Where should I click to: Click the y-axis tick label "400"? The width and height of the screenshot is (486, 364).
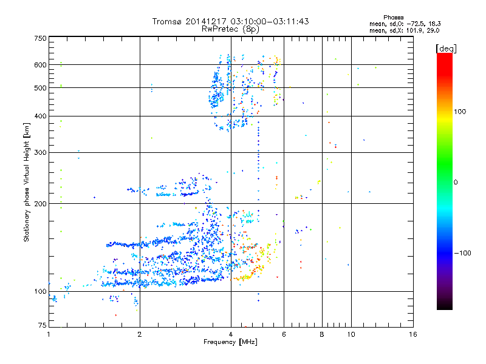pyautogui.click(x=40, y=116)
